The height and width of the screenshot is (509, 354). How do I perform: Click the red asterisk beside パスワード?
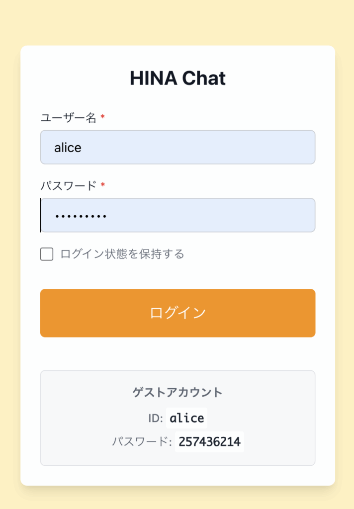pyautogui.click(x=103, y=185)
